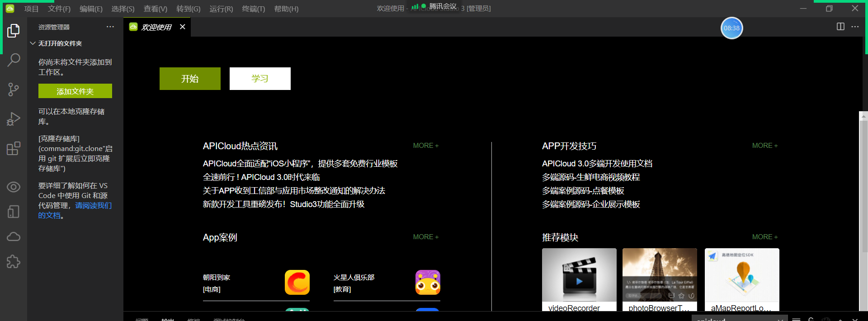
Task: Open article 关于APP收到工信部与应用市场整改通知的解决办法
Action: pyautogui.click(x=294, y=191)
